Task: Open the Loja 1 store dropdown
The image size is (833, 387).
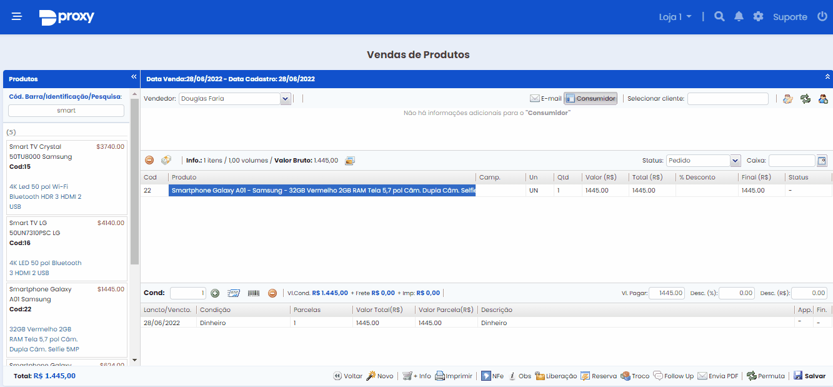Action: [x=675, y=17]
